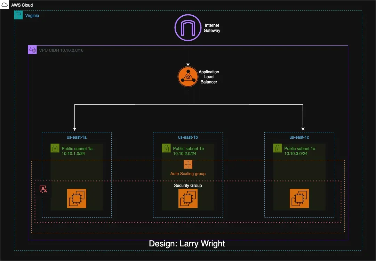376x261 pixels.
Task: Click the EC2 instance icon in us-east-1b
Action: [x=187, y=198]
